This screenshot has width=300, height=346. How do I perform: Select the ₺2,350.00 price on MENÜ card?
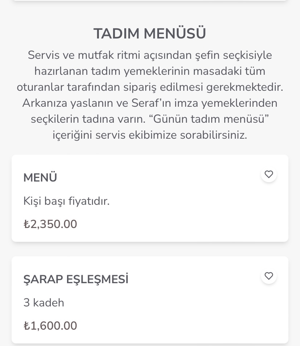50,224
